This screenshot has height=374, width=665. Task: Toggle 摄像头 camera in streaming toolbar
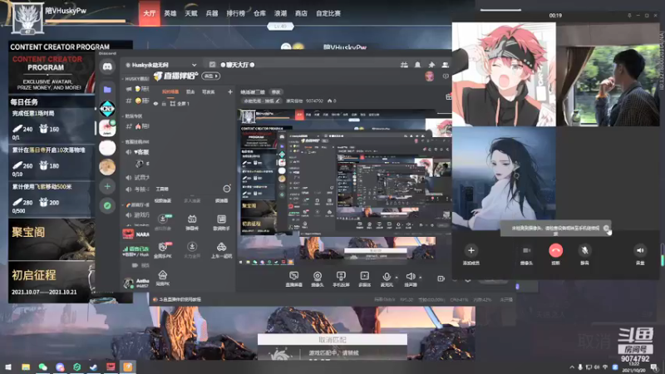[318, 279]
